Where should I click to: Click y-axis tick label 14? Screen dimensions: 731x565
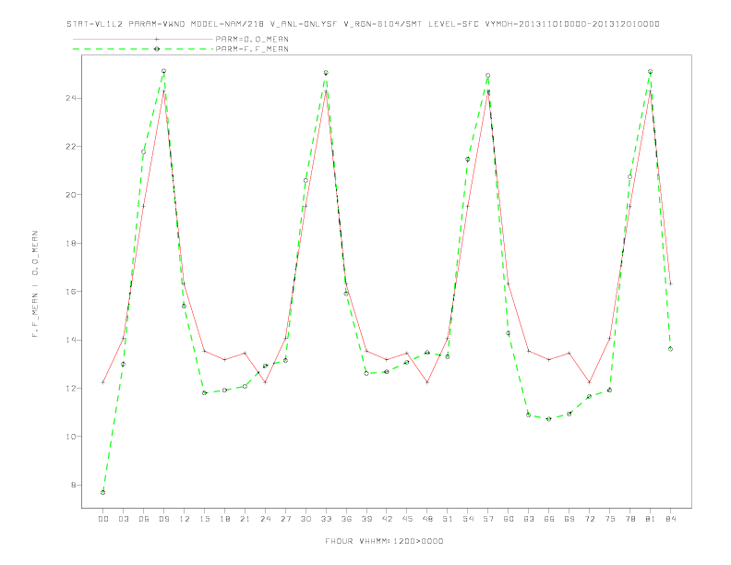click(x=71, y=340)
